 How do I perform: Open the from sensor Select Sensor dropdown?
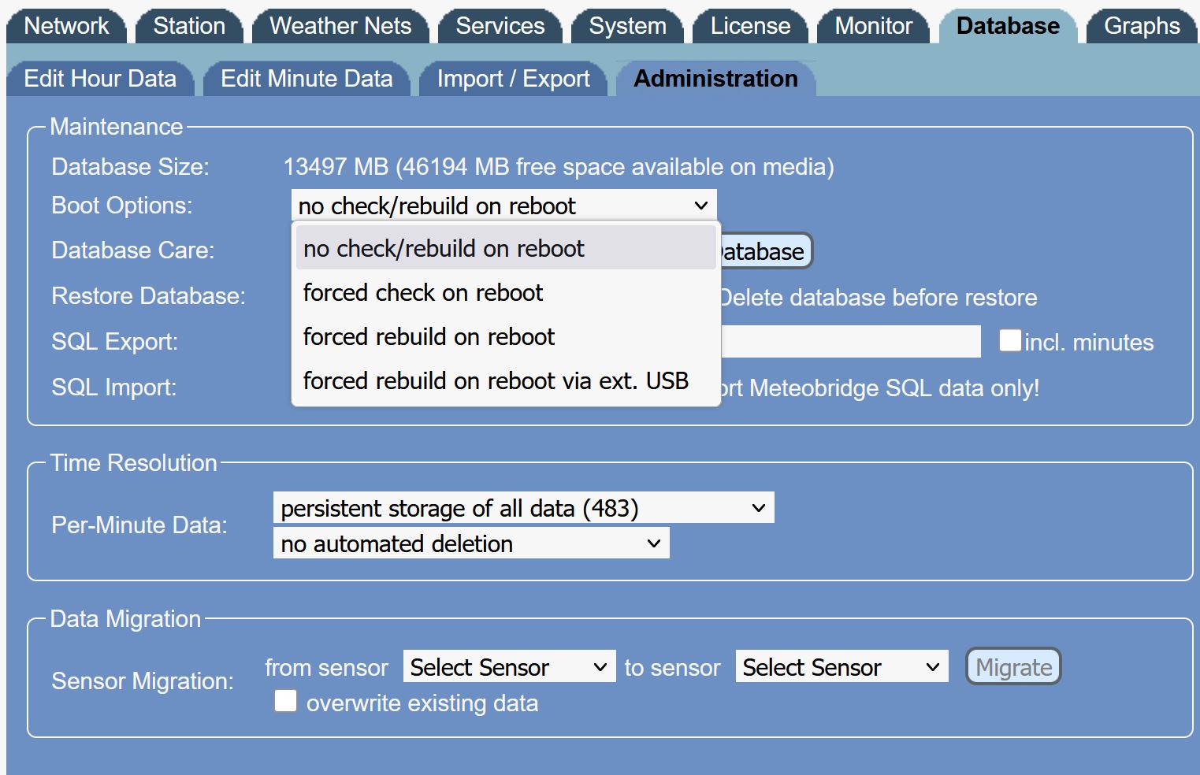coord(508,666)
